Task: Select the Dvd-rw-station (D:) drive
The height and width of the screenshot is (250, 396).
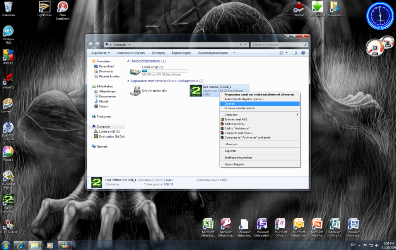Action: [148, 90]
